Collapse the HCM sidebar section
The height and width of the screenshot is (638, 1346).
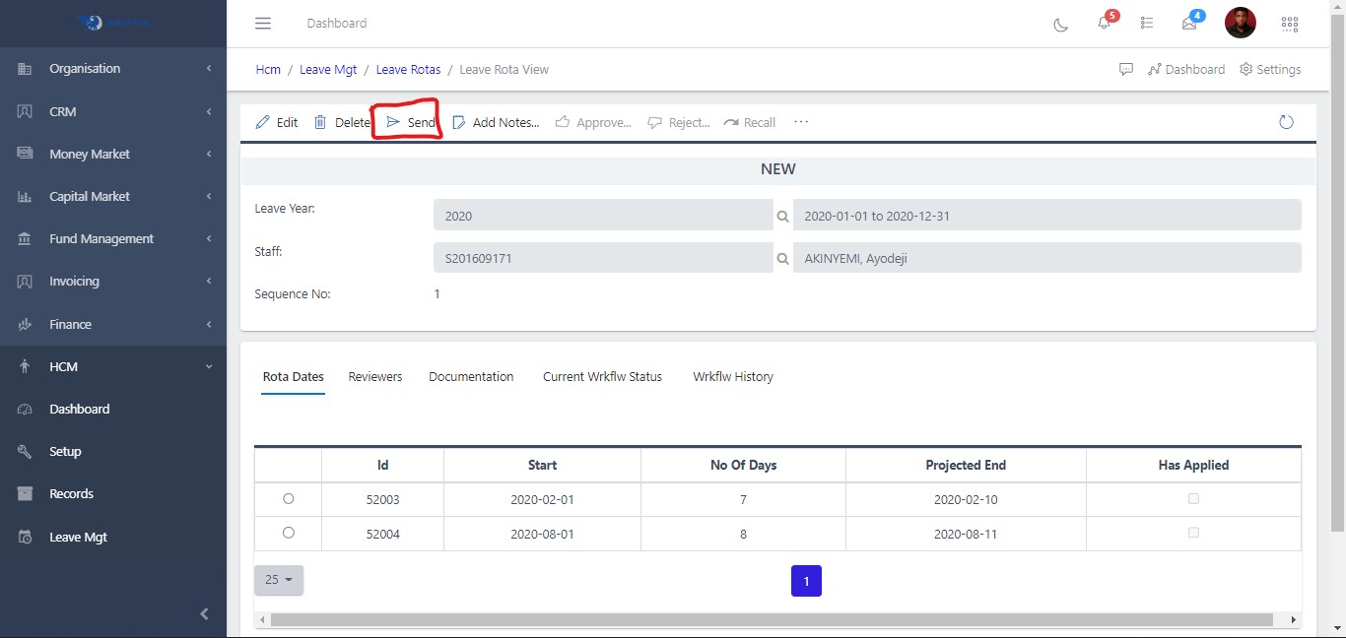[113, 366]
